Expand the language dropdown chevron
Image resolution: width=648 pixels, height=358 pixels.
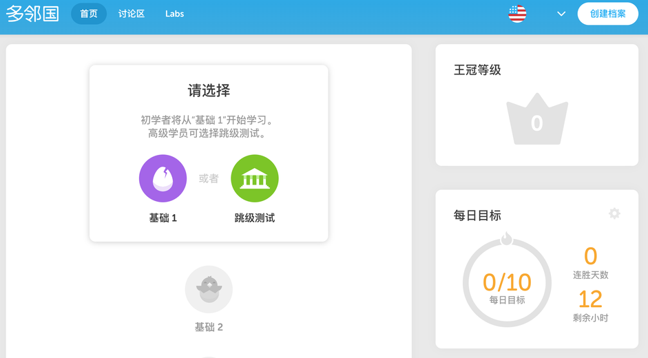point(561,14)
